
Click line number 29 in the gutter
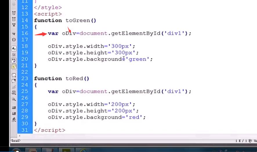tap(25, 117)
